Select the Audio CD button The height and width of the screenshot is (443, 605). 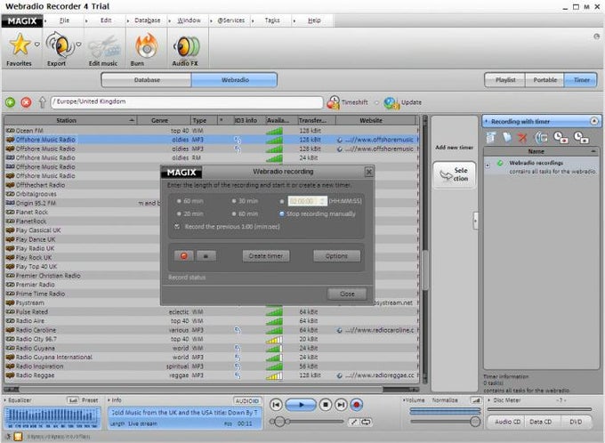507,422
